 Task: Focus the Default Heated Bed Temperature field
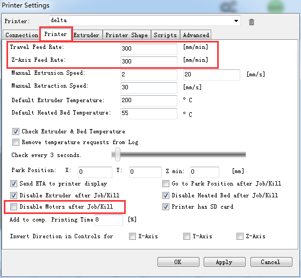coord(149,113)
